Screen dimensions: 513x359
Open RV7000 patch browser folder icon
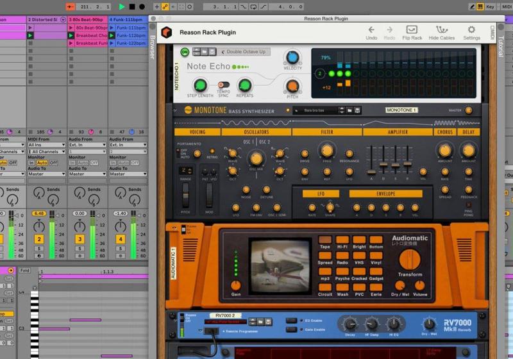(x=260, y=322)
